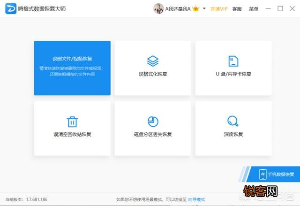This screenshot has width=300, height=206.
Task: Click the version number 1.7.681.186
Action: pos(37,199)
